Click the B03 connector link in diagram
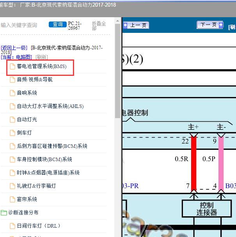 [231, 186]
